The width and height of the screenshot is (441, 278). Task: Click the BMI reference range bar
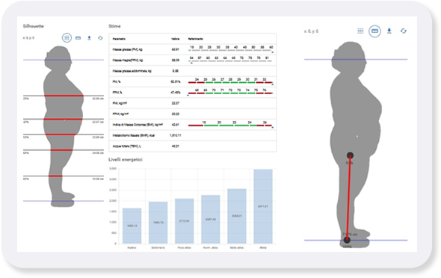tap(230, 126)
